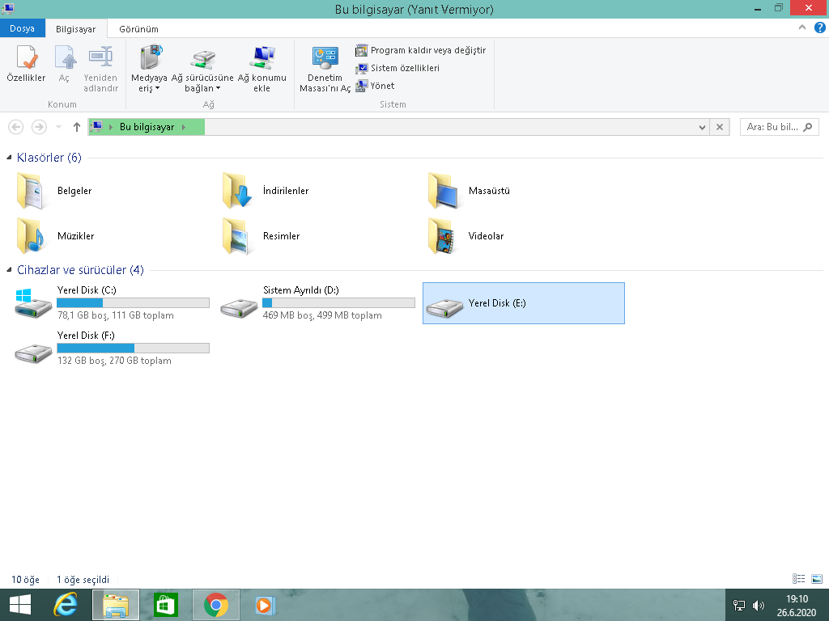Click the window system icon in title bar
The image size is (829, 621).
8,8
